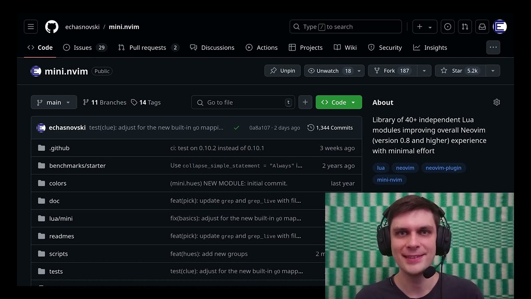This screenshot has width=531, height=299.
Task: Click the echasnovski commit author avatar
Action: coord(41,128)
